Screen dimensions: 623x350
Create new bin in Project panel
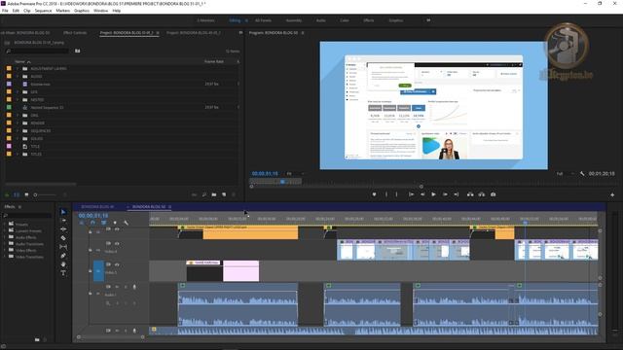(x=214, y=194)
